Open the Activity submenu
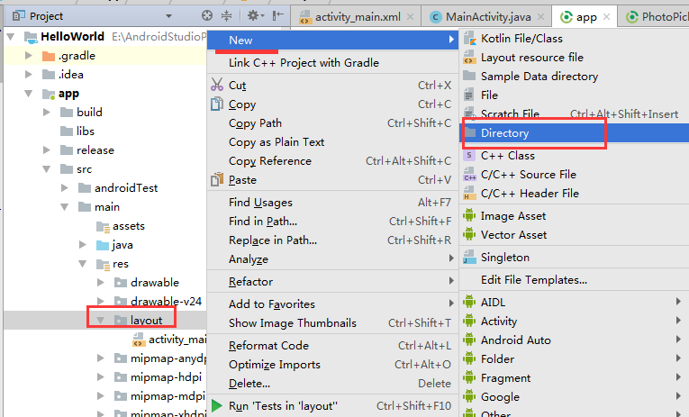This screenshot has width=689, height=417. [x=575, y=321]
